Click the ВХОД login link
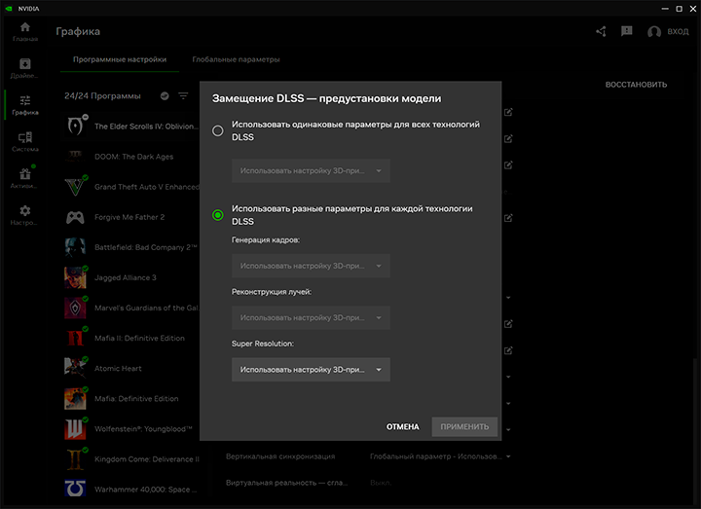The height and width of the screenshot is (509, 701). pyautogui.click(x=678, y=32)
